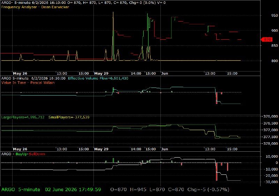Image resolution: width=279 pixels, height=196 pixels.
Task: Click the status bar 'ARGO 5-minute' text
Action: tap(21, 190)
